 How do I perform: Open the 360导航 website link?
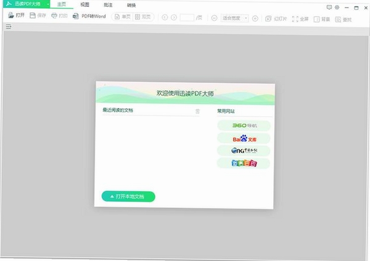point(244,125)
